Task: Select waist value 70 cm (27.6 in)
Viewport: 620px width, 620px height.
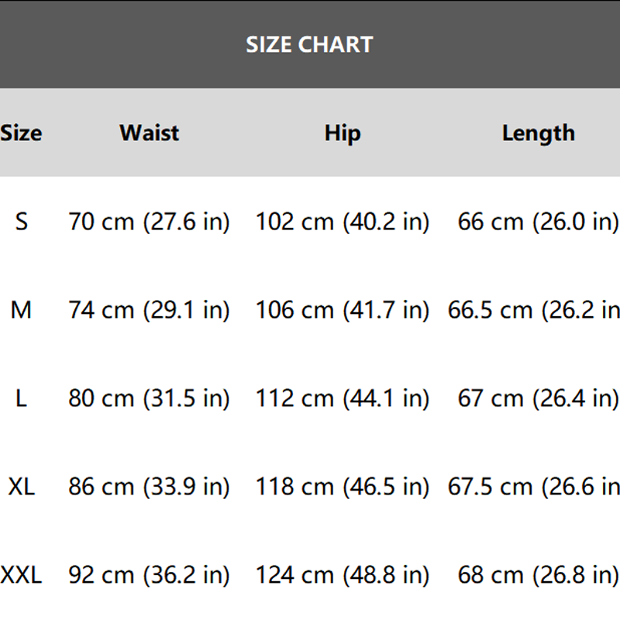Action: [149, 222]
